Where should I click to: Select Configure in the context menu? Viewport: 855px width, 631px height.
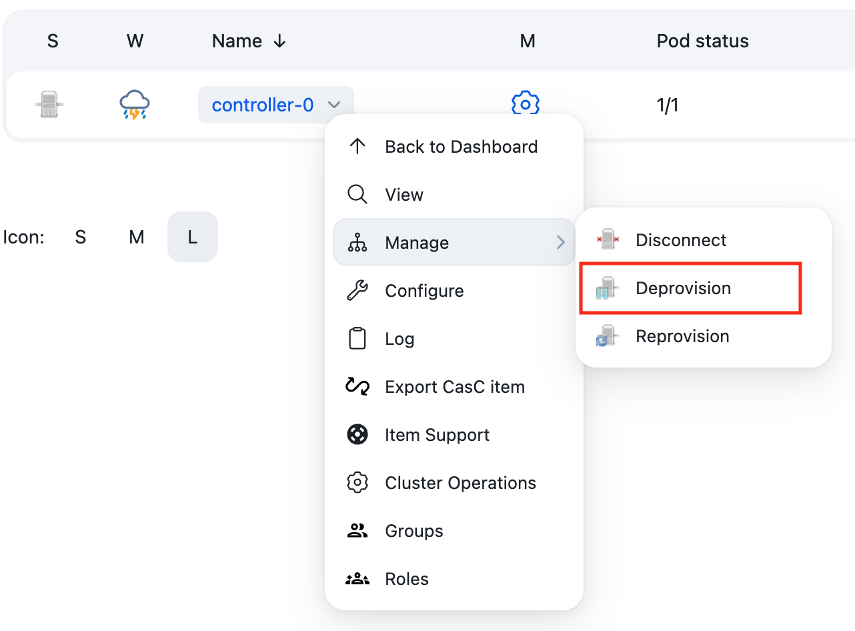coord(454,291)
